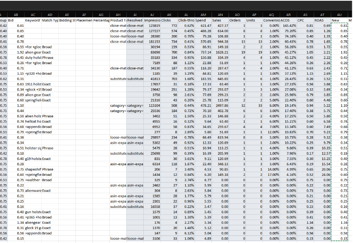Image resolution: width=353 pixels, height=243 pixels.
Task: Click the Sales header cell
Action: pos(220,20)
